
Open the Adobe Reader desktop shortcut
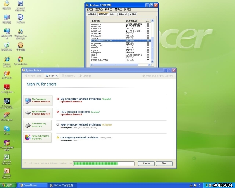(7, 90)
